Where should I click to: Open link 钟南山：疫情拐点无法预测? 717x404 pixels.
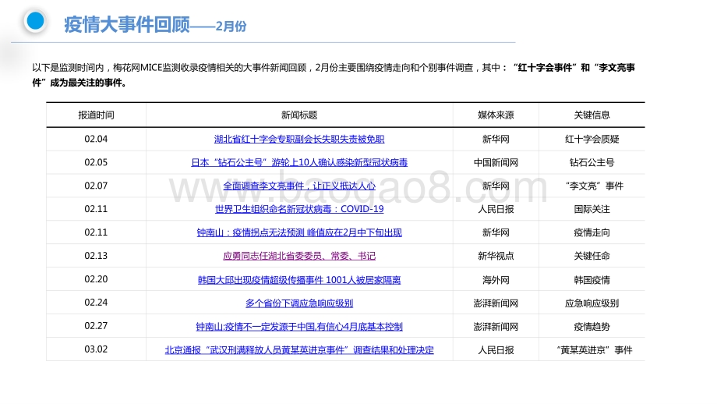click(x=251, y=232)
